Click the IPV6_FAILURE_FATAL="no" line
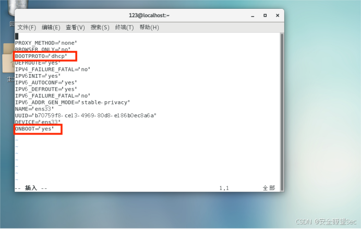The width and height of the screenshot is (361, 229). [x=53, y=96]
